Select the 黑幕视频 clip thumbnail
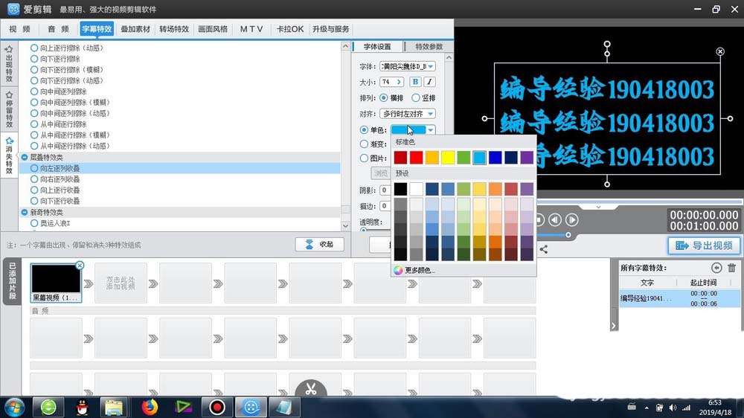 (x=56, y=283)
